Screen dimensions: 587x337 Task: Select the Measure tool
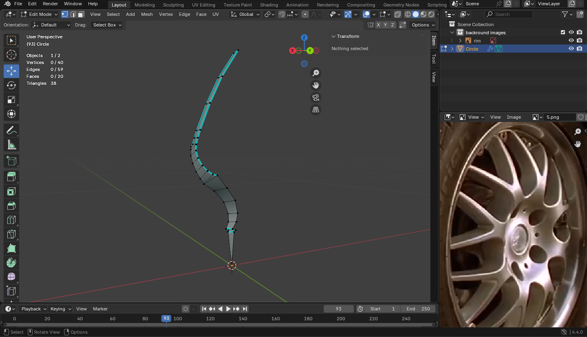tap(11, 145)
